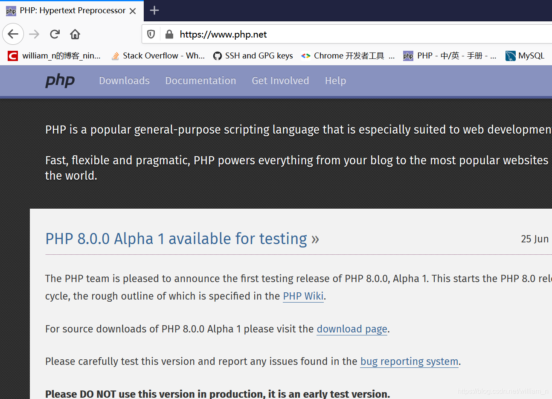Select the PHP: Hypertext Preprocessor tab
The height and width of the screenshot is (399, 552).
tap(72, 11)
